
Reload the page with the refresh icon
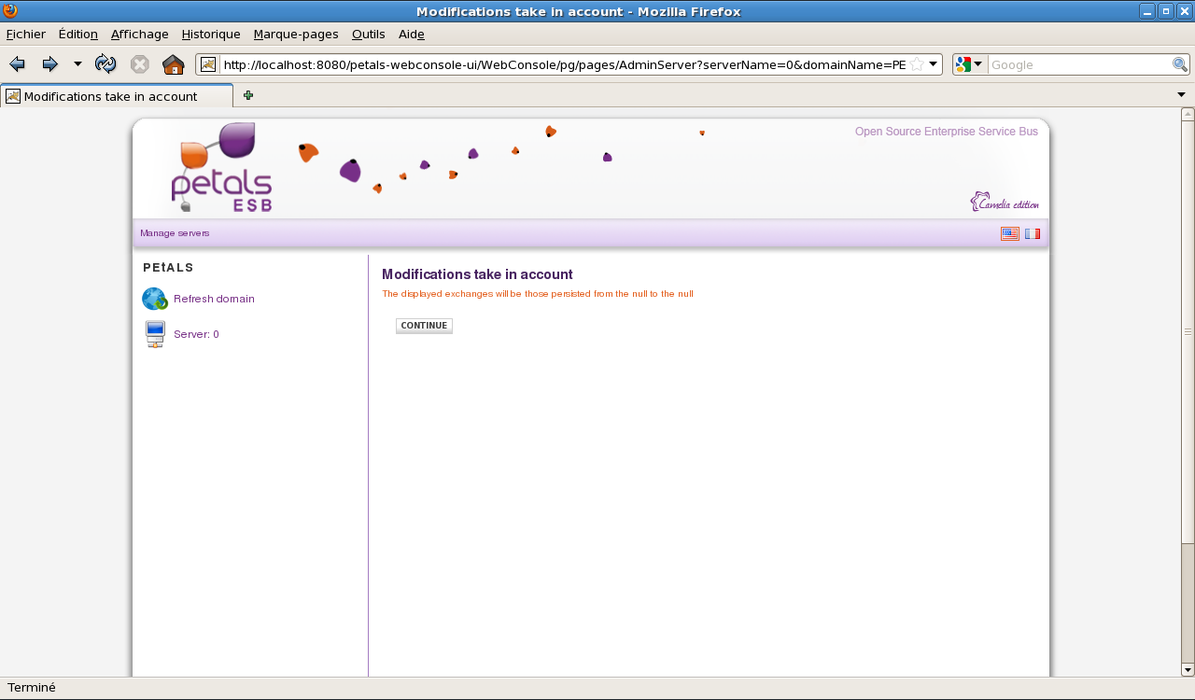(x=105, y=64)
